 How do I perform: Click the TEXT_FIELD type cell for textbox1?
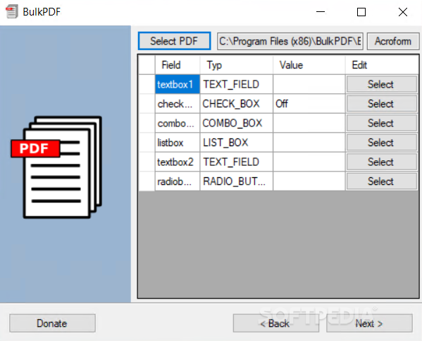236,85
